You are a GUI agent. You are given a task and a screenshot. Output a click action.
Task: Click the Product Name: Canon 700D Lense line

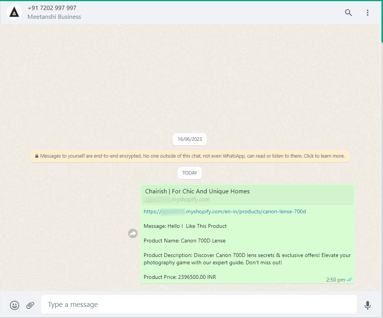[x=185, y=241]
